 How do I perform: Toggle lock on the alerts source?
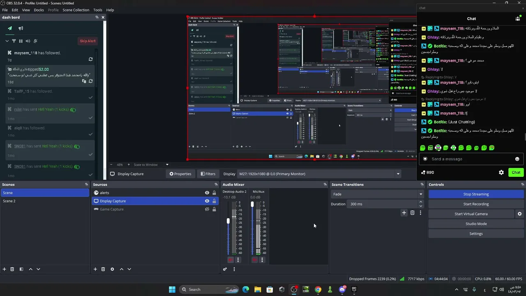214,193
